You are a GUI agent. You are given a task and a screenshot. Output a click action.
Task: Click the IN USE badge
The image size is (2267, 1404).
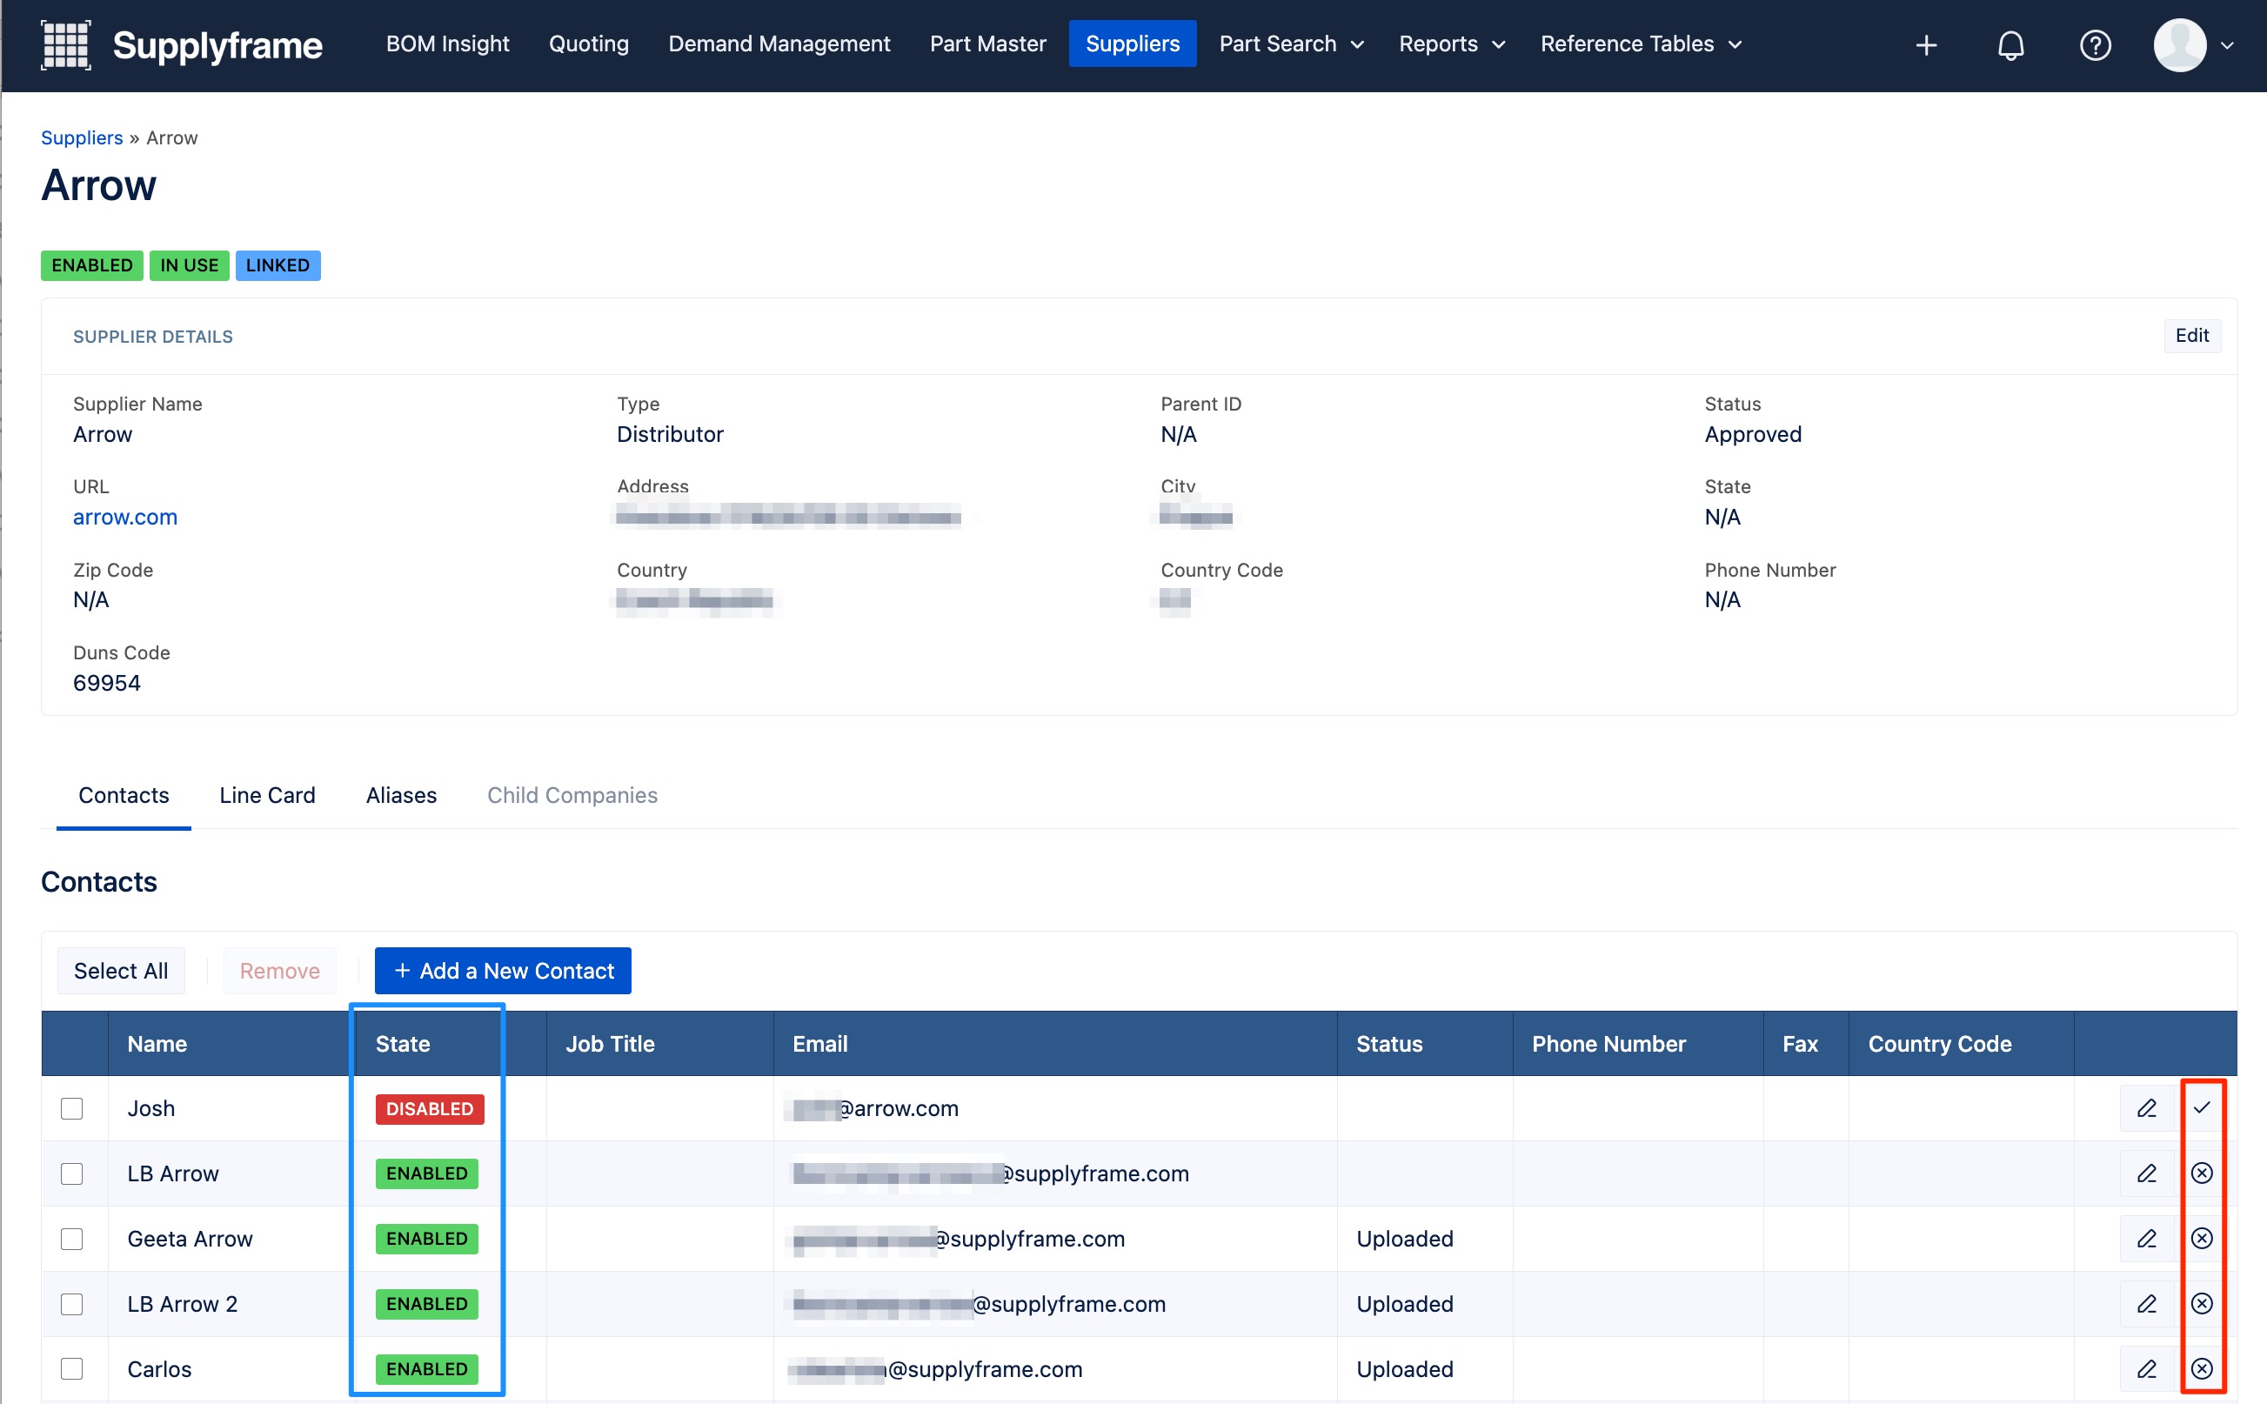click(190, 265)
